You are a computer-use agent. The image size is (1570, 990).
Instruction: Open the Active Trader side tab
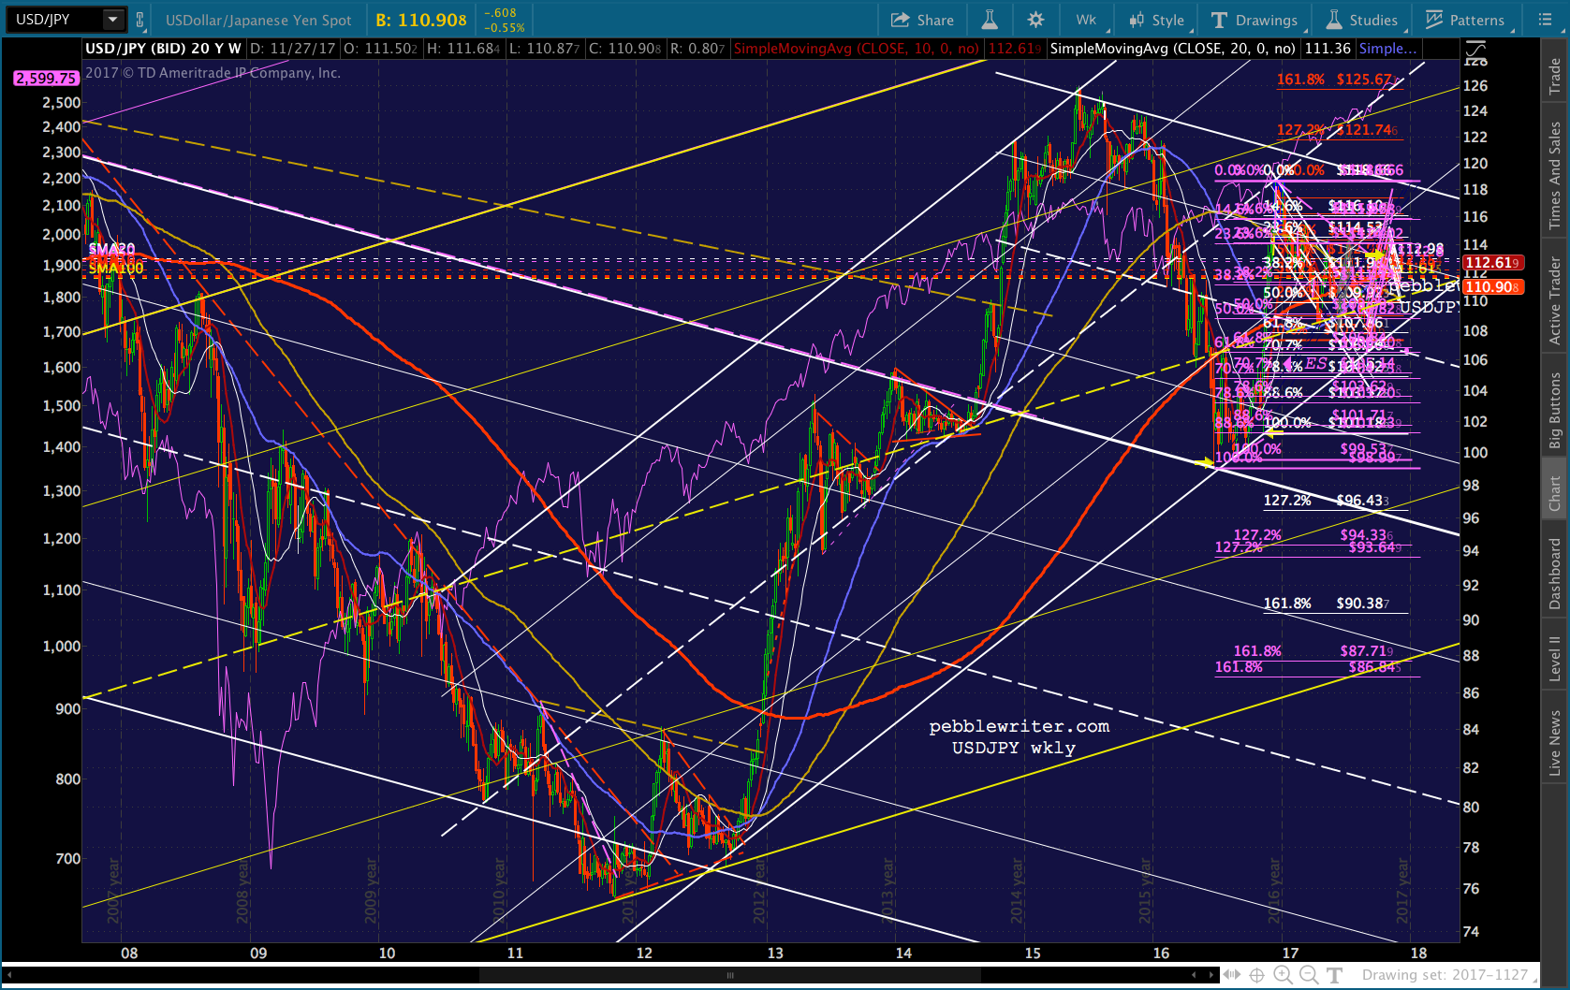[x=1555, y=300]
